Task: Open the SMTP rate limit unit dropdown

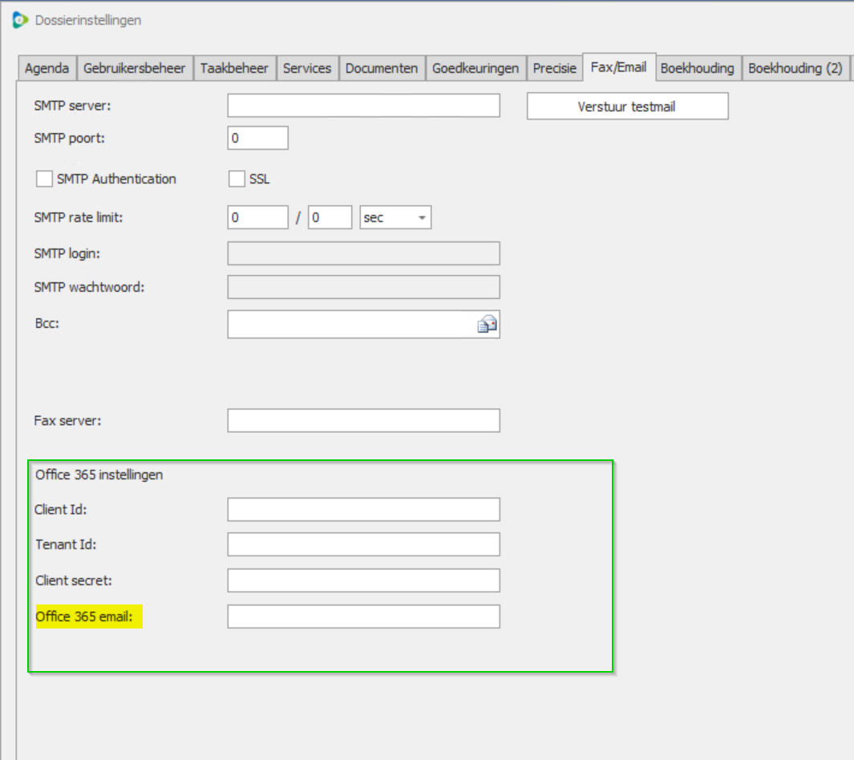Action: click(x=396, y=217)
